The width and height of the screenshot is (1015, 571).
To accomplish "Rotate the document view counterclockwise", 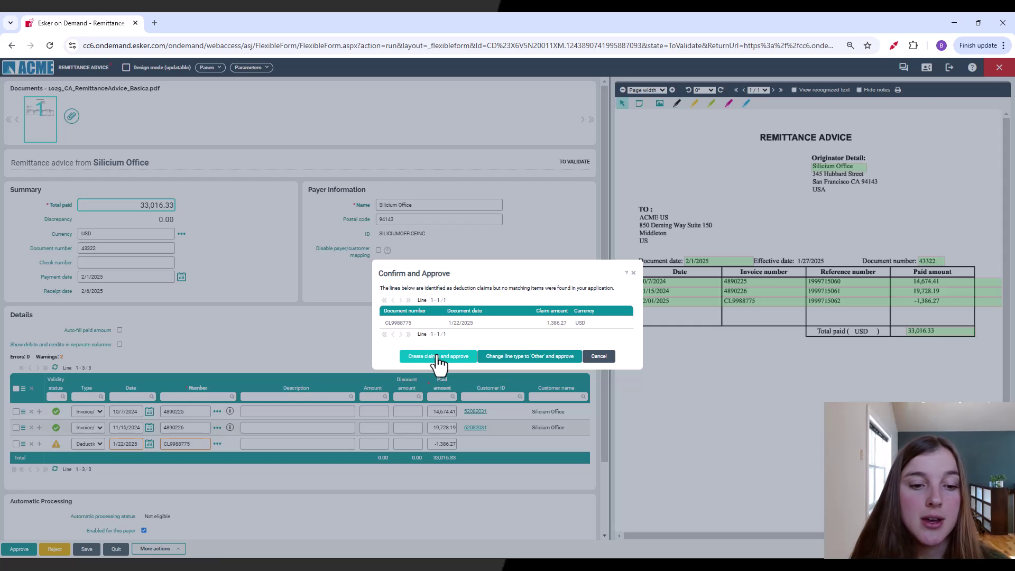I will coord(688,90).
